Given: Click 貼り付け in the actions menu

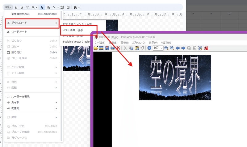Looking at the screenshot, I should [x=32, y=52].
